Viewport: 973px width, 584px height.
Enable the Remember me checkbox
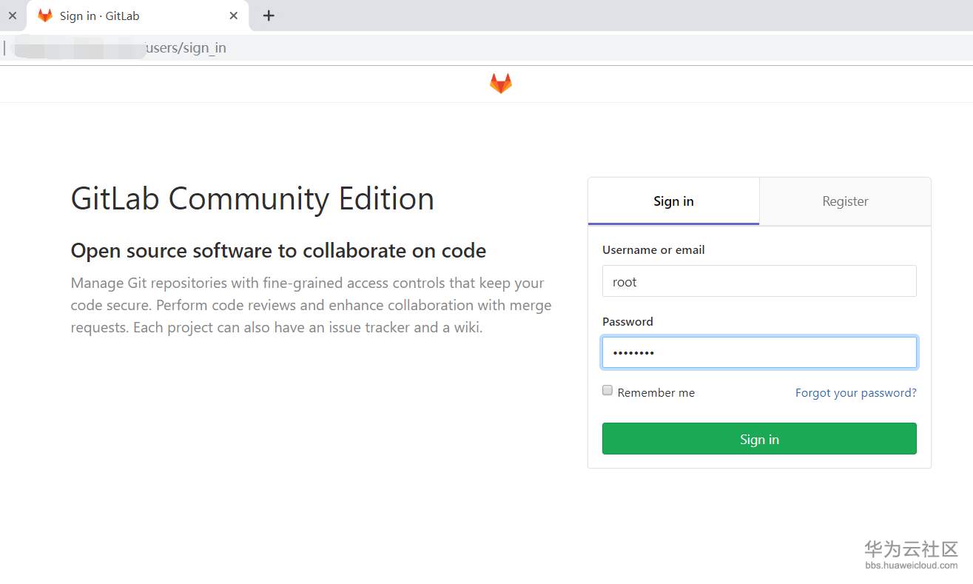(x=607, y=391)
